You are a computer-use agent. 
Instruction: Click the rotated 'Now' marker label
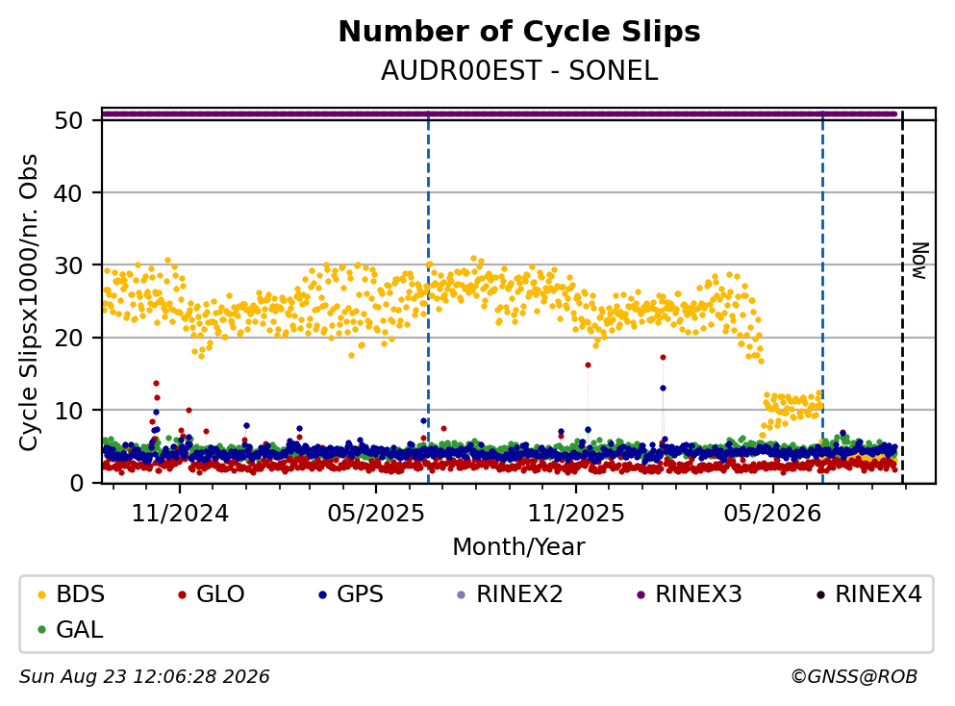point(920,261)
